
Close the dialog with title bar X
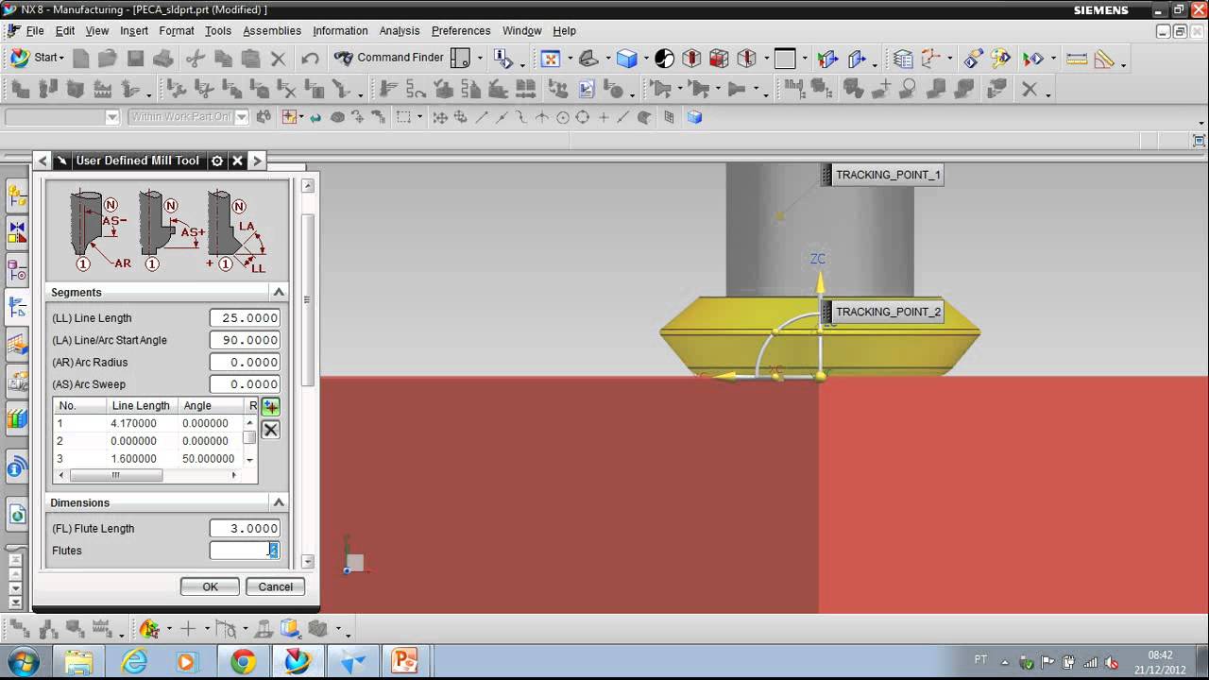(238, 161)
